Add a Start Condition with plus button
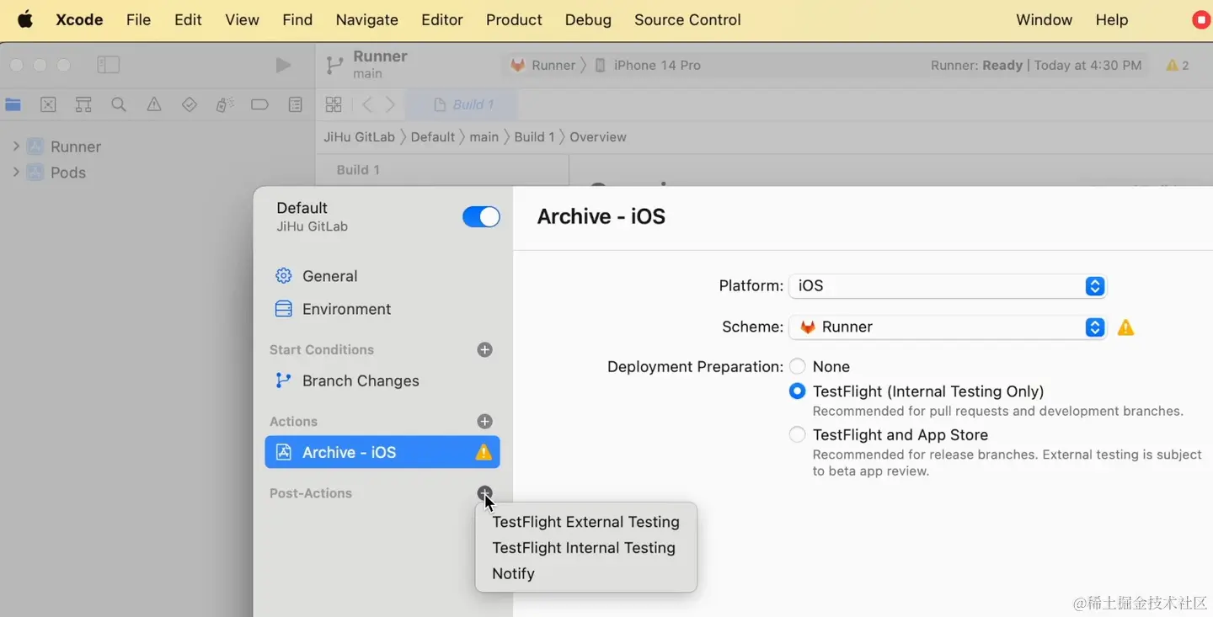1213x617 pixels. (x=484, y=349)
